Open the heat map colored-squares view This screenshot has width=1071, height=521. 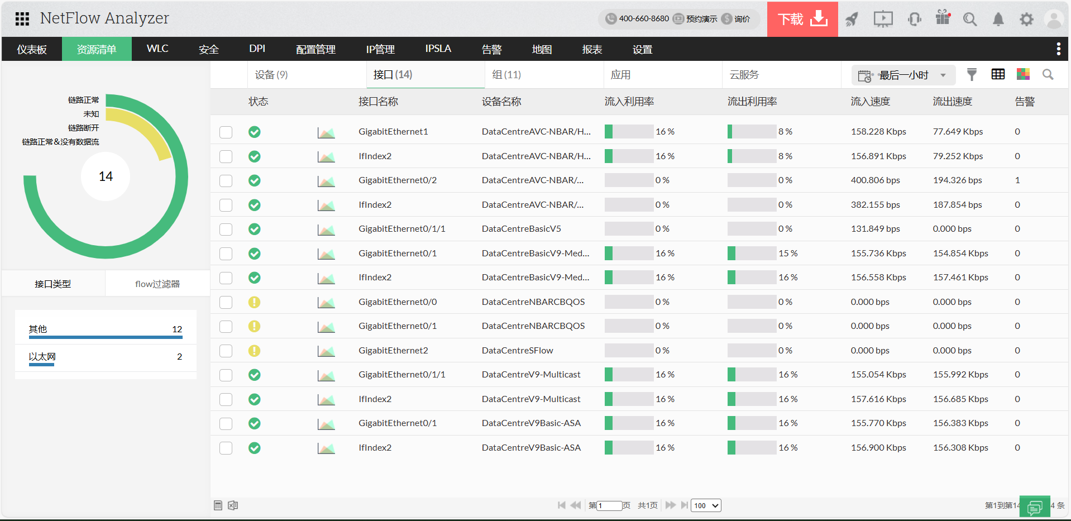click(x=1023, y=74)
